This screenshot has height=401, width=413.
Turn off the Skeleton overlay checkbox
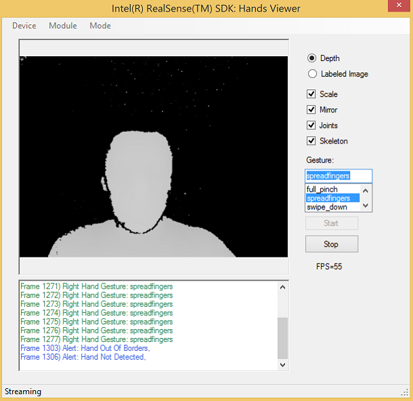coord(311,141)
